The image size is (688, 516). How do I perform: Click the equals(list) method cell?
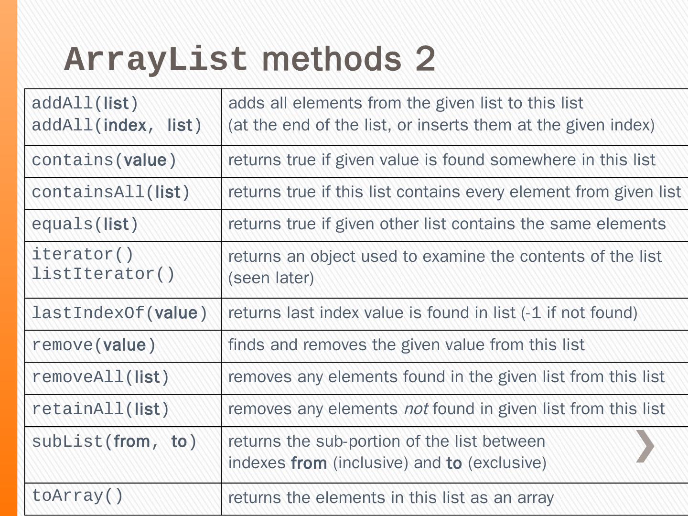point(85,225)
